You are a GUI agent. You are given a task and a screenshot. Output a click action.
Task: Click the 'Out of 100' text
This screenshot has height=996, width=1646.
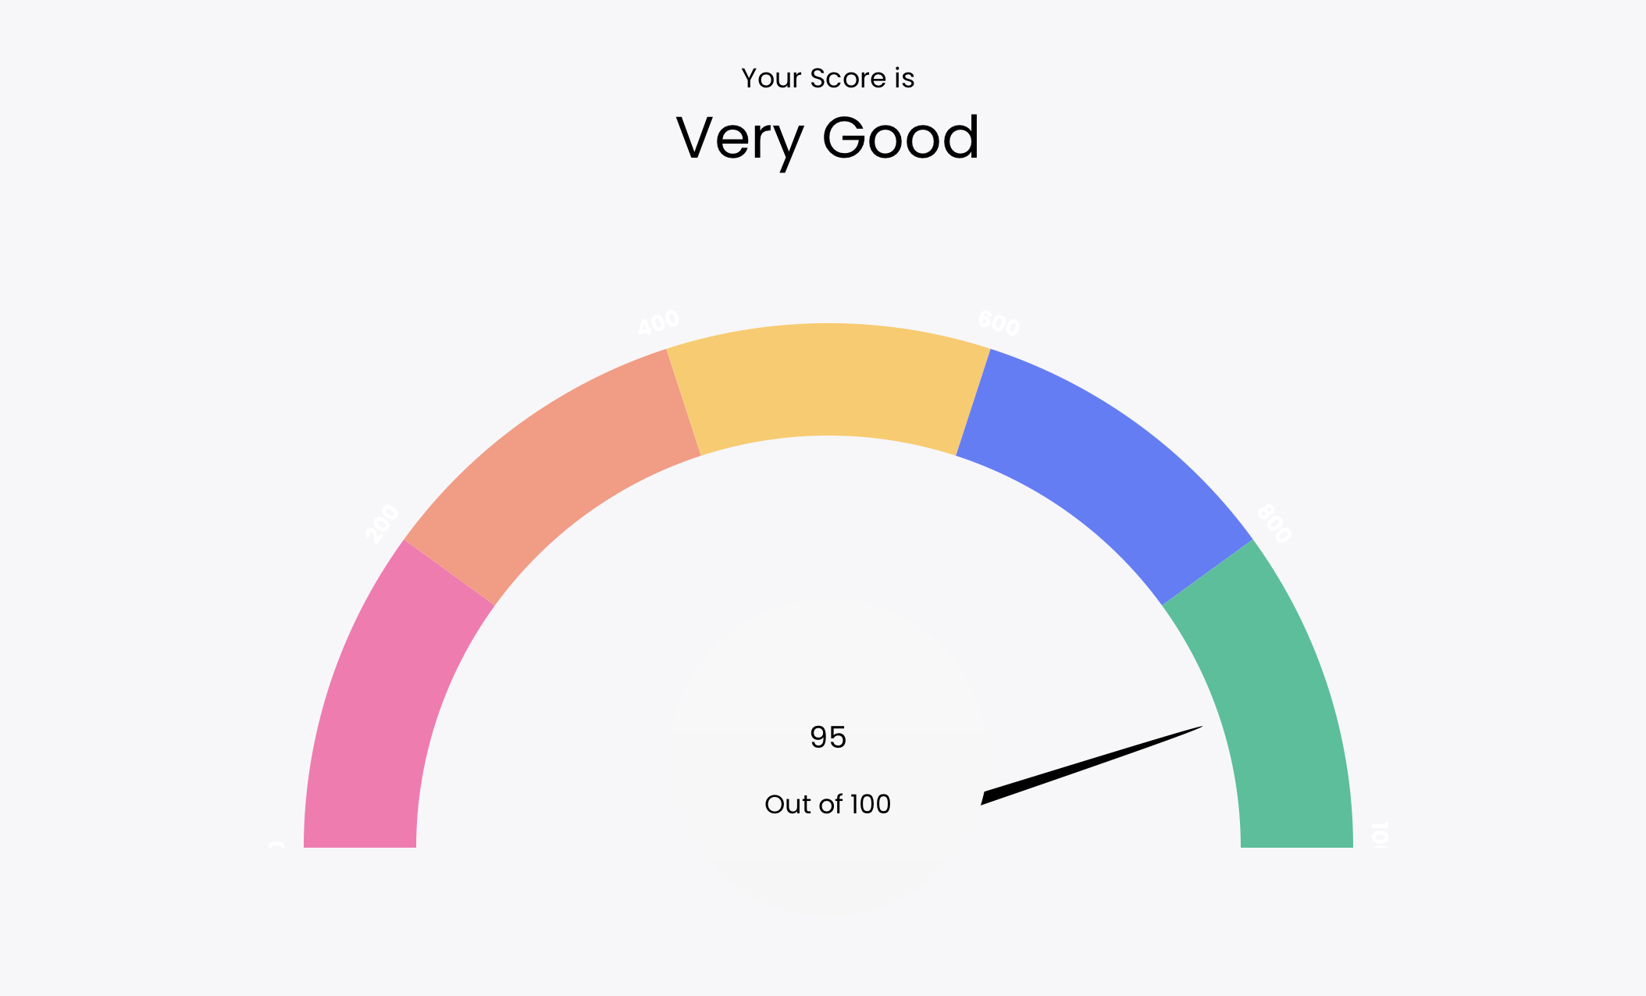click(828, 804)
